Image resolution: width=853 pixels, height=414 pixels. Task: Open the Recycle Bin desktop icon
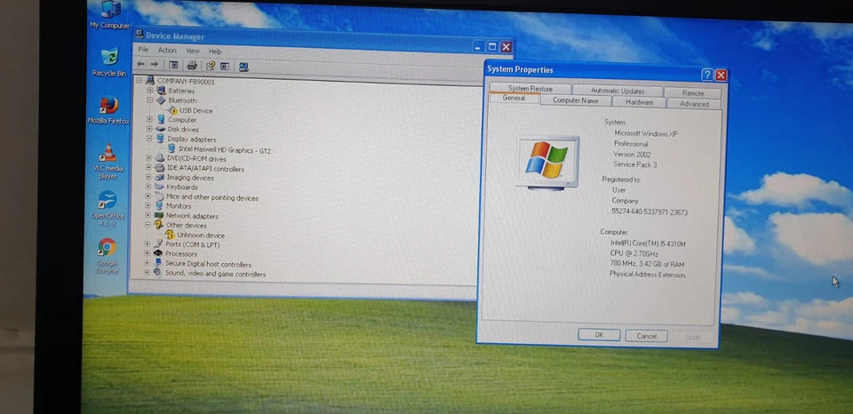[109, 61]
